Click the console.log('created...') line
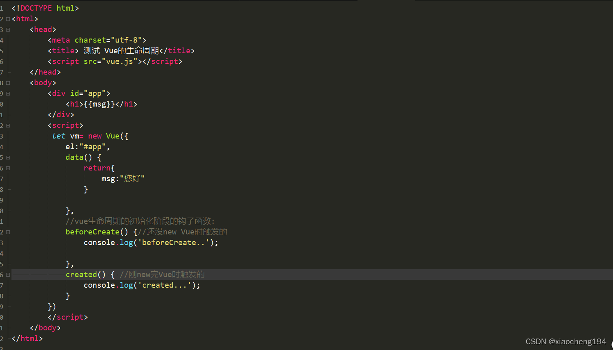 tap(142, 285)
